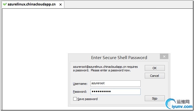Click the empty tab bar area
The image size is (194, 111).
(x=127, y=4)
